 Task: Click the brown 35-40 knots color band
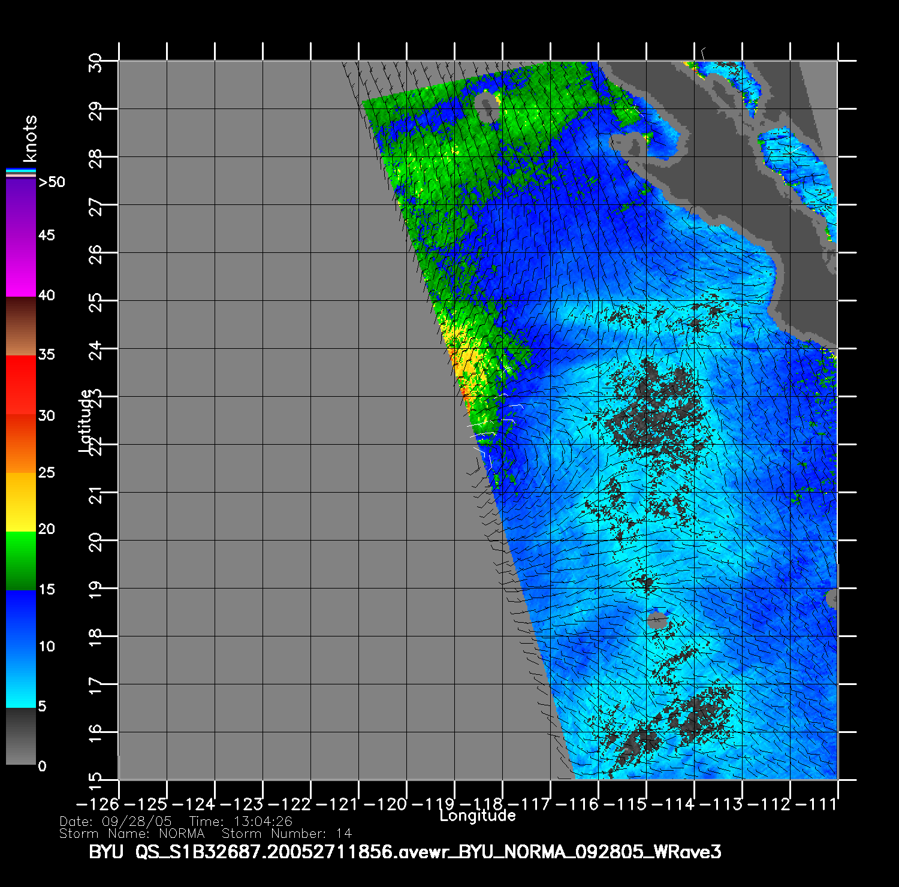(x=20, y=326)
